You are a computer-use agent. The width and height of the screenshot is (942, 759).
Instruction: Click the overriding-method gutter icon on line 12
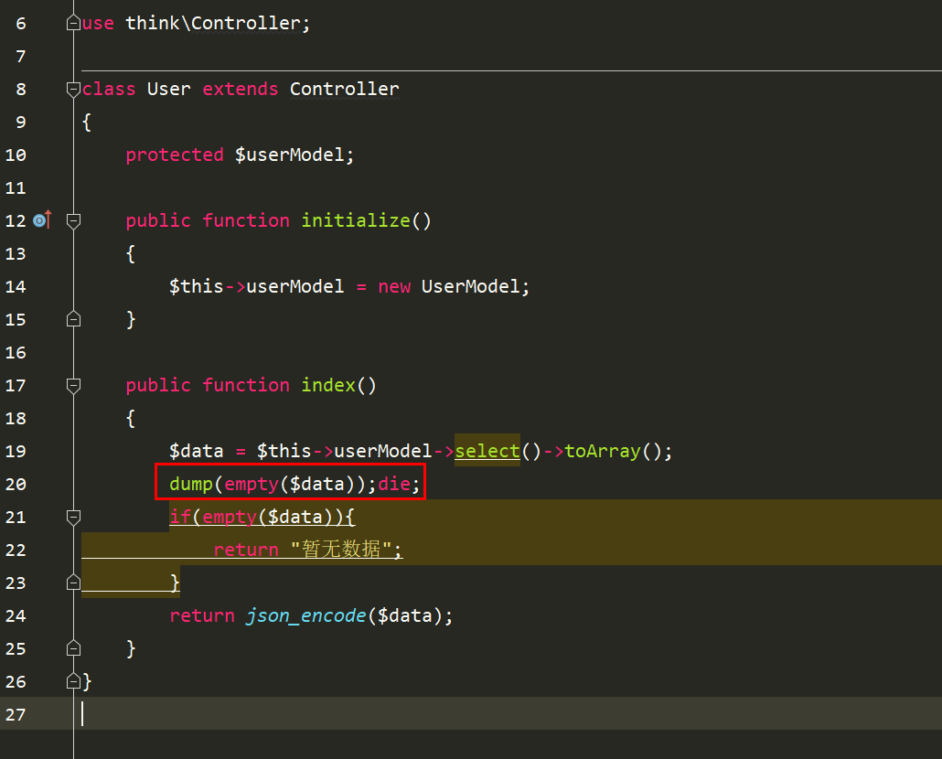coord(42,220)
